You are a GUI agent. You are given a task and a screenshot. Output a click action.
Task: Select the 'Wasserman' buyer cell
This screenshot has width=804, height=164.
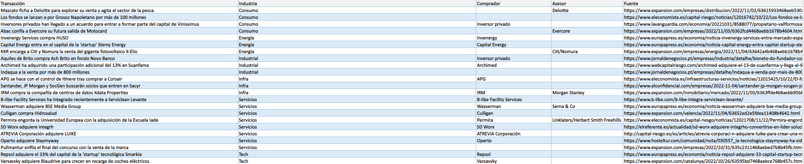tap(514, 106)
